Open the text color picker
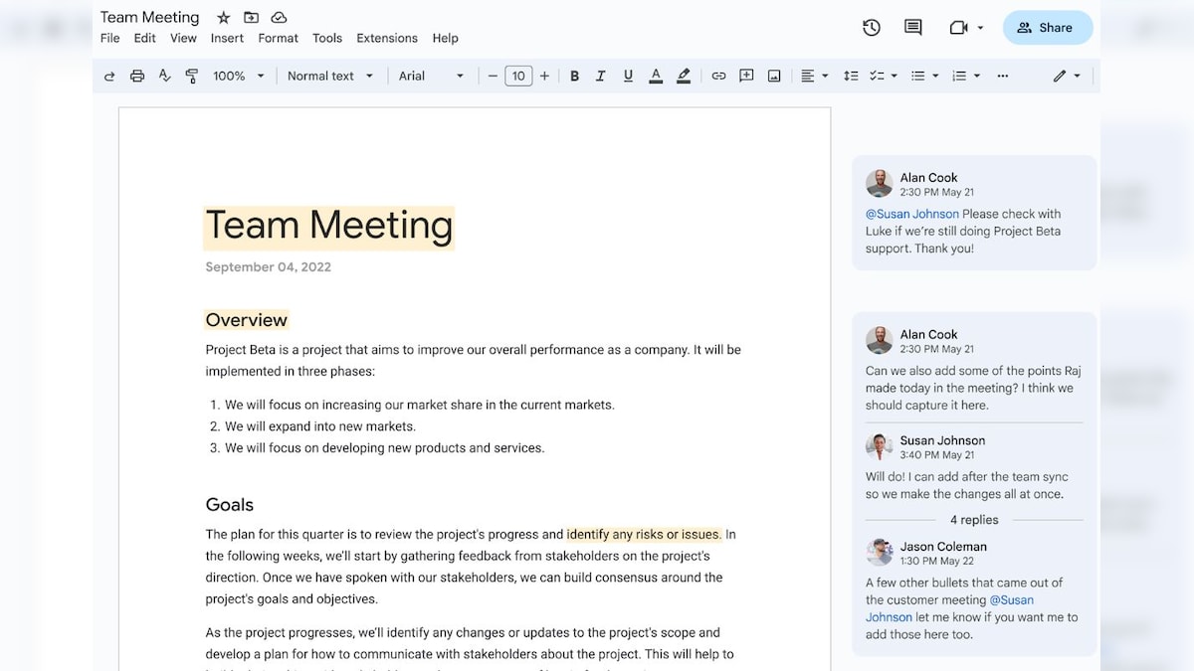 (x=656, y=76)
